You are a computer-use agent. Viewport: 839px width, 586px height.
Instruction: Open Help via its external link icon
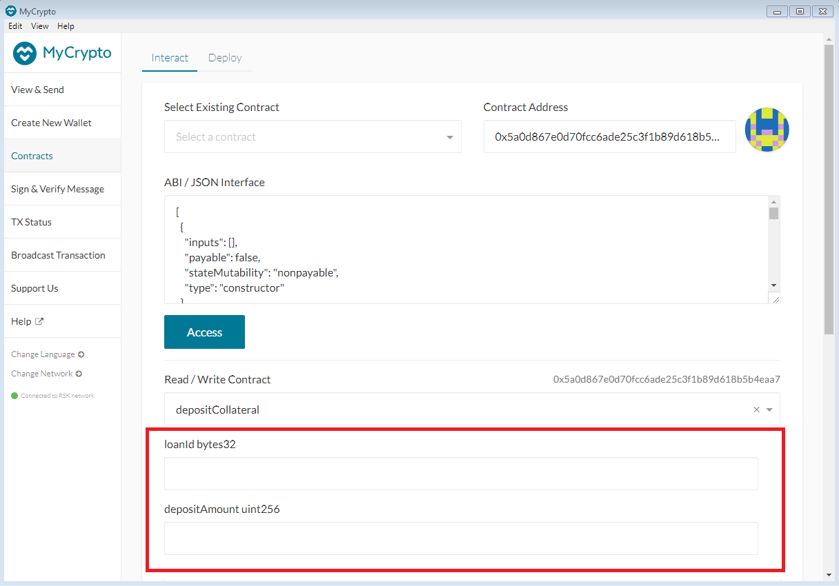[39, 321]
